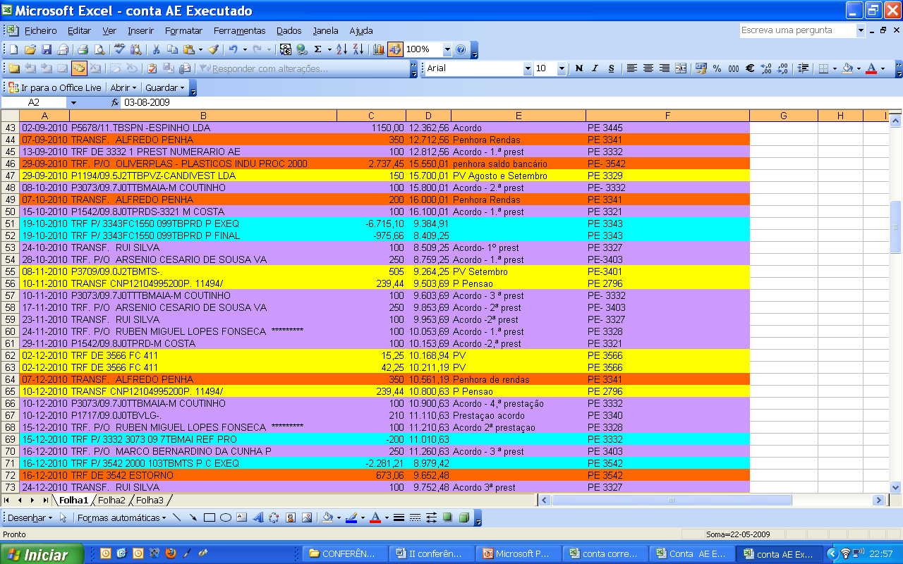Open the 100% zoom dropdown
The height and width of the screenshot is (564, 903).
click(447, 49)
